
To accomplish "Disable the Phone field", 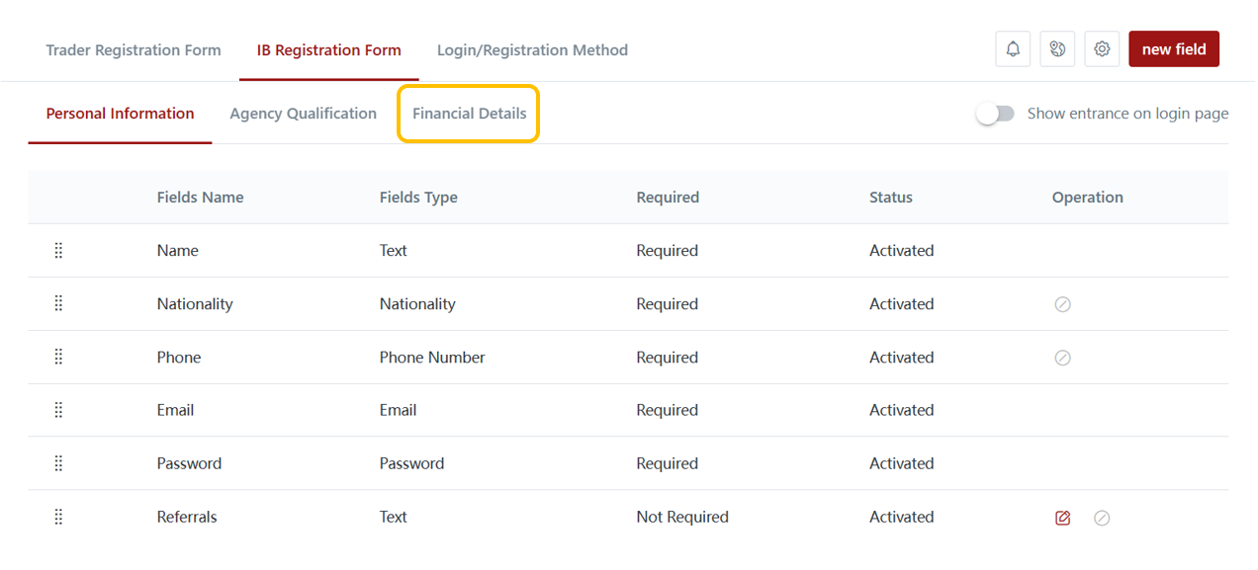I will (x=1063, y=358).
